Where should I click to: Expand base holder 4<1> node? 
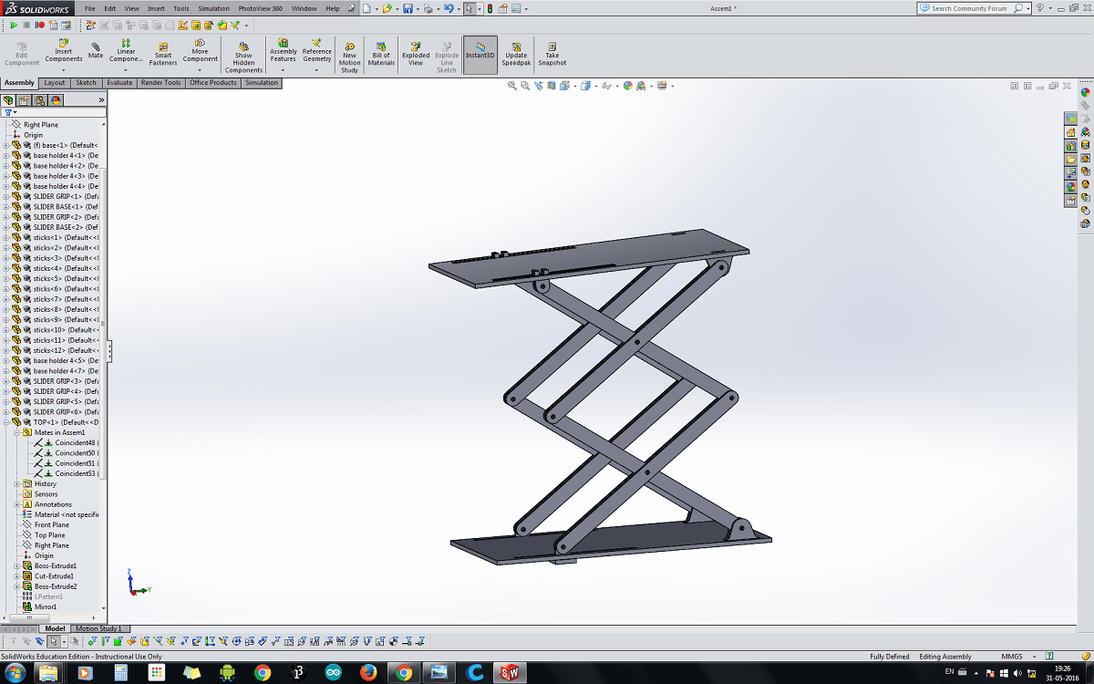[x=6, y=155]
